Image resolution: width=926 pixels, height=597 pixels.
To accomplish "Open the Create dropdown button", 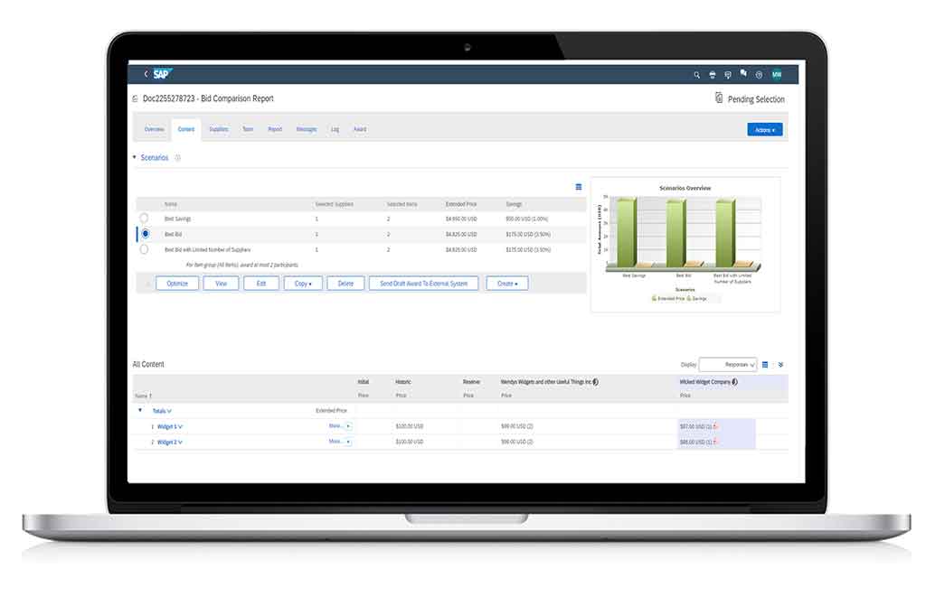I will click(506, 284).
